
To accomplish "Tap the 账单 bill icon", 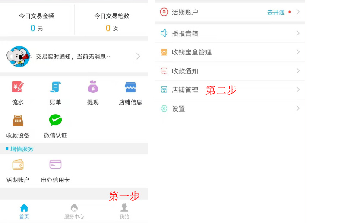I will pos(55,87).
